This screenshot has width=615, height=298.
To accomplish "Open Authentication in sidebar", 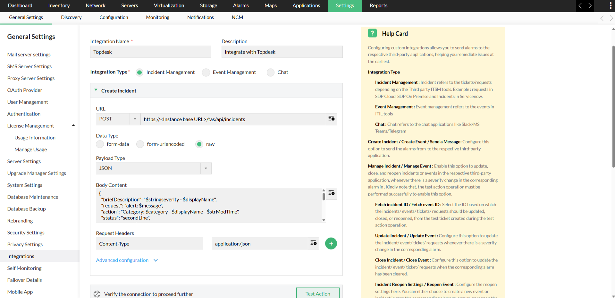I will [24, 114].
